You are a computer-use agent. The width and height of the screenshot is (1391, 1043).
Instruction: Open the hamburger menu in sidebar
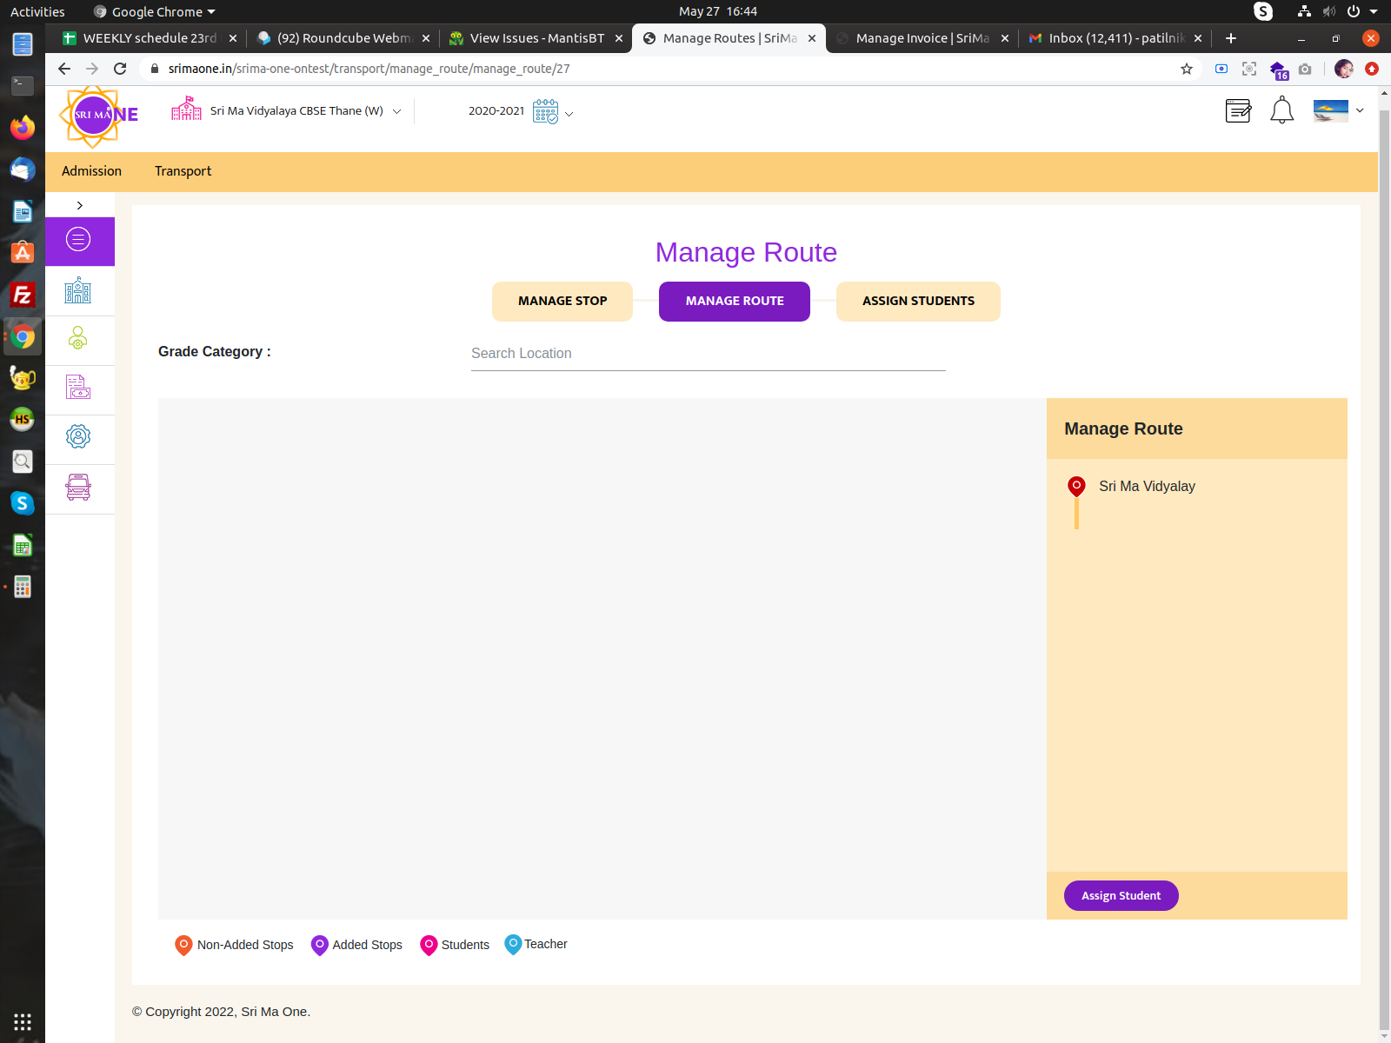tap(79, 240)
